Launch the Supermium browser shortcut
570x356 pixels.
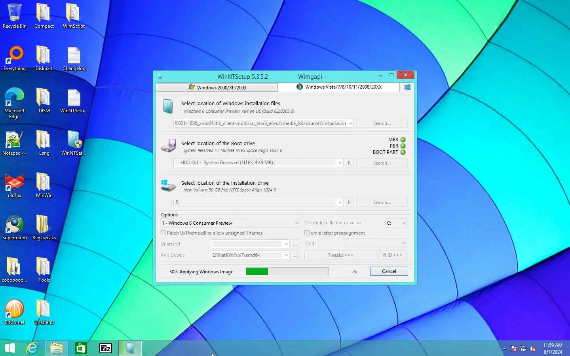tap(15, 227)
